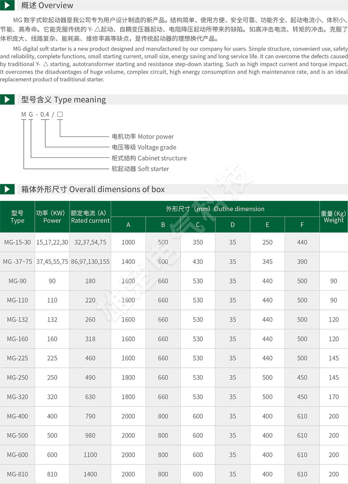Select the MG-810 type cell
The width and height of the screenshot is (348, 484).
(17, 474)
